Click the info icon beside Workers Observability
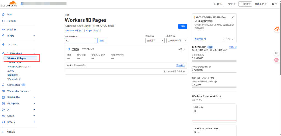Viewport: 281px width, 136px height. (220, 96)
